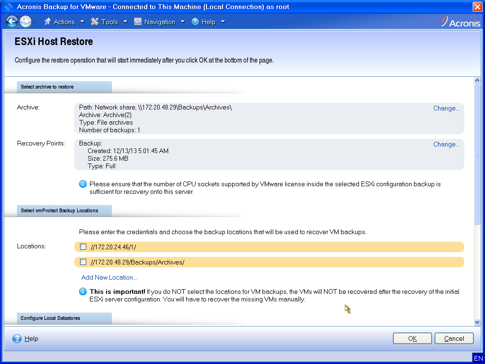
Task: Click the scrollbar up arrow
Action: point(477,81)
